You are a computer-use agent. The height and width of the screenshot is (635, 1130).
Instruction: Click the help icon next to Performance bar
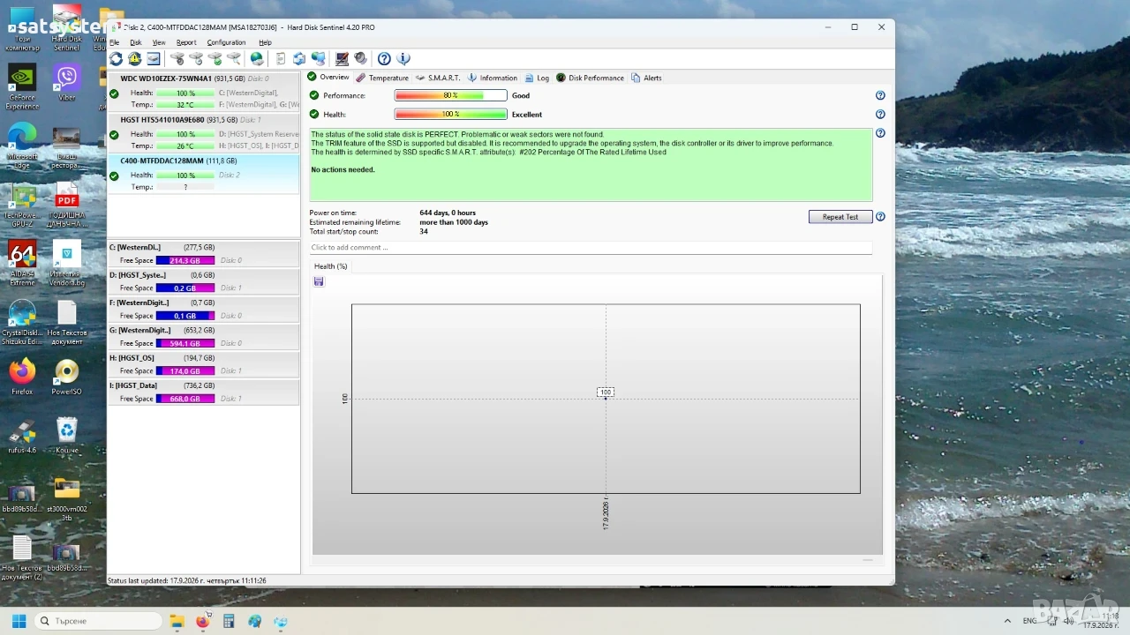tap(880, 95)
